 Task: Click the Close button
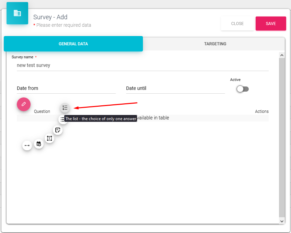(237, 24)
